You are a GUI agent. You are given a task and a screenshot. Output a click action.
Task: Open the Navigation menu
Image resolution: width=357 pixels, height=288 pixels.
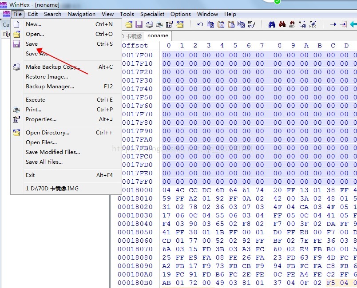[x=82, y=14]
